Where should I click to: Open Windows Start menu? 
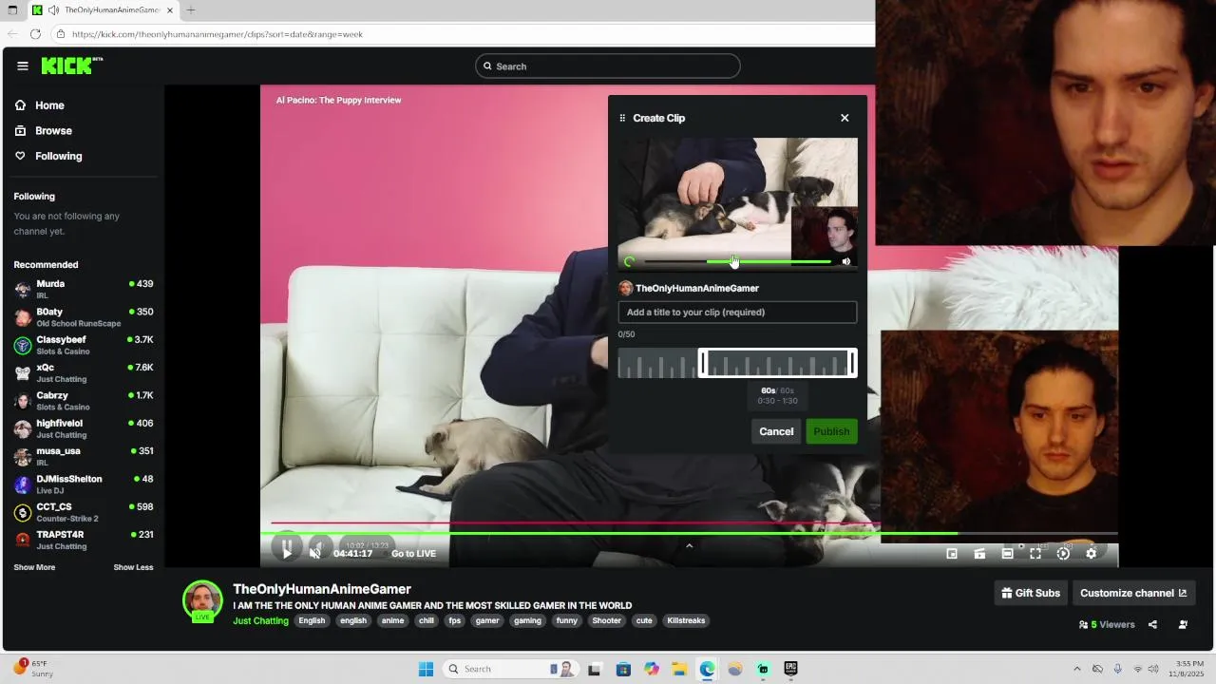pyautogui.click(x=426, y=669)
